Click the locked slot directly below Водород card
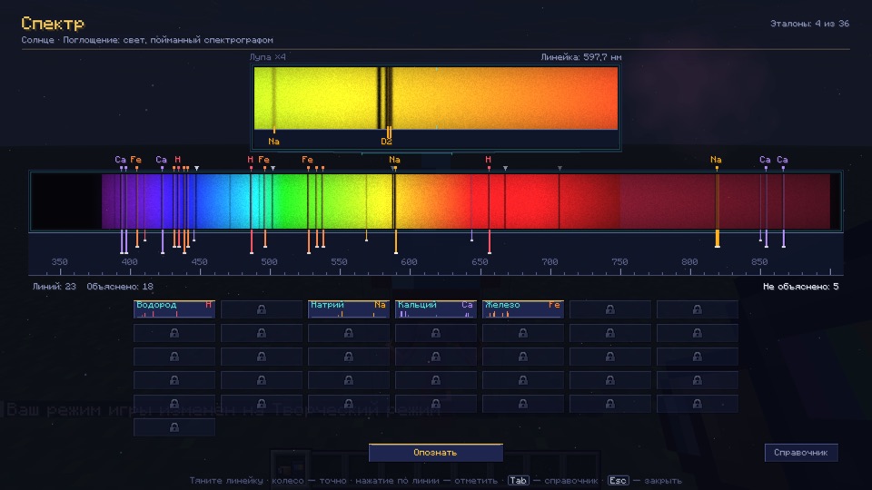 [174, 333]
